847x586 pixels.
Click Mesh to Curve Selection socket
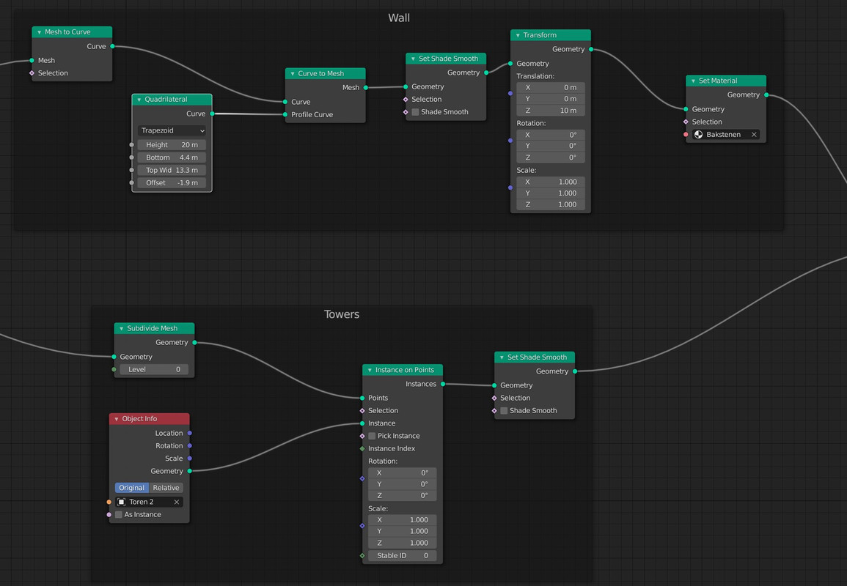click(32, 73)
